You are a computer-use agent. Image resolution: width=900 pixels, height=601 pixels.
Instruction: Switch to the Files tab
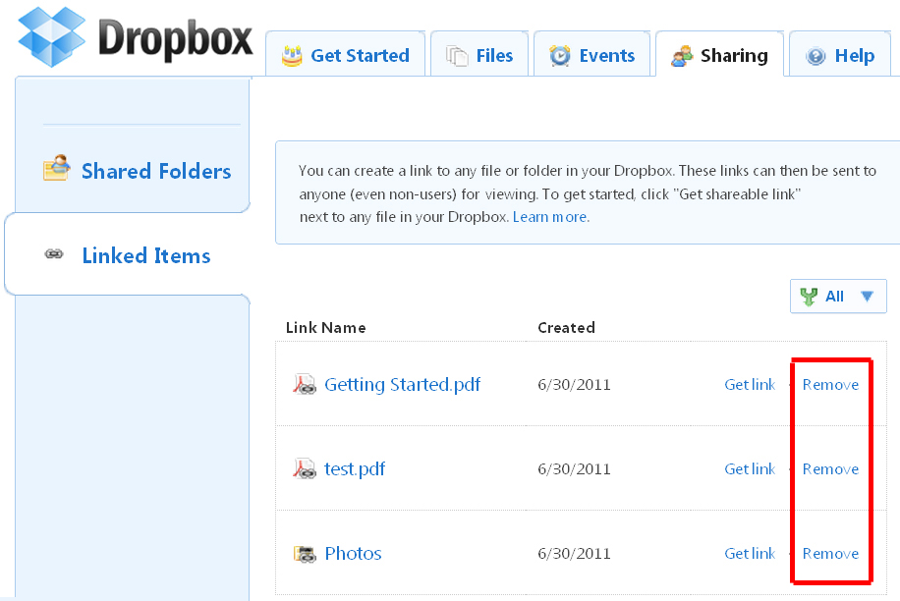point(479,54)
